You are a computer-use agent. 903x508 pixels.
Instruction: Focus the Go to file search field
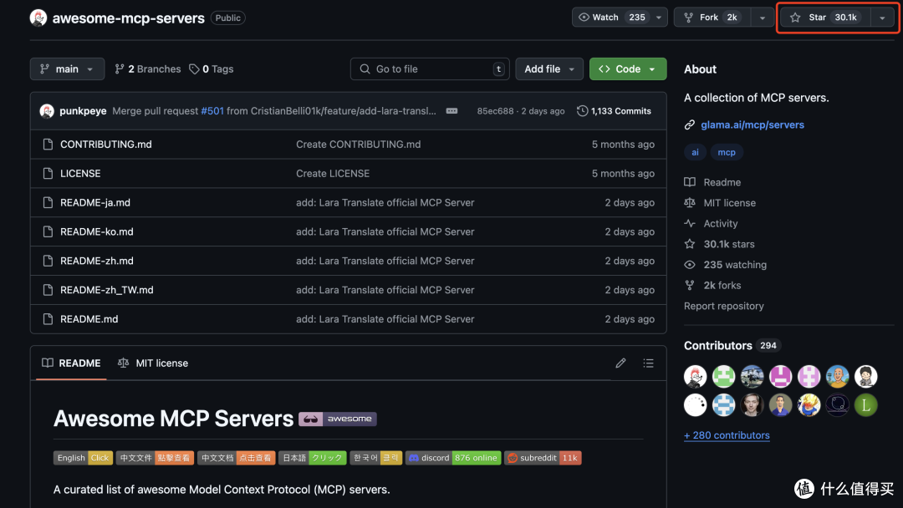(x=430, y=69)
